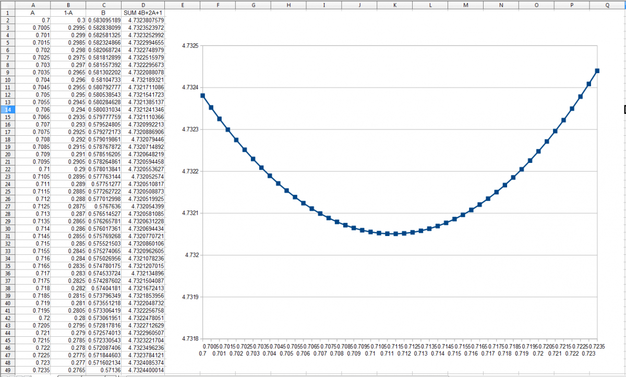Select column A header
The image size is (626, 377).
[33, 4]
